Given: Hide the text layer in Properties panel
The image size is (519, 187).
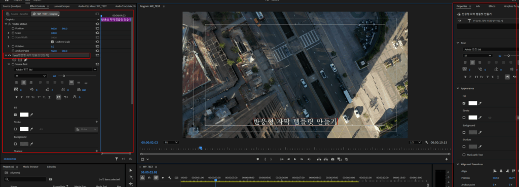Looking at the screenshot, I should (459, 20).
